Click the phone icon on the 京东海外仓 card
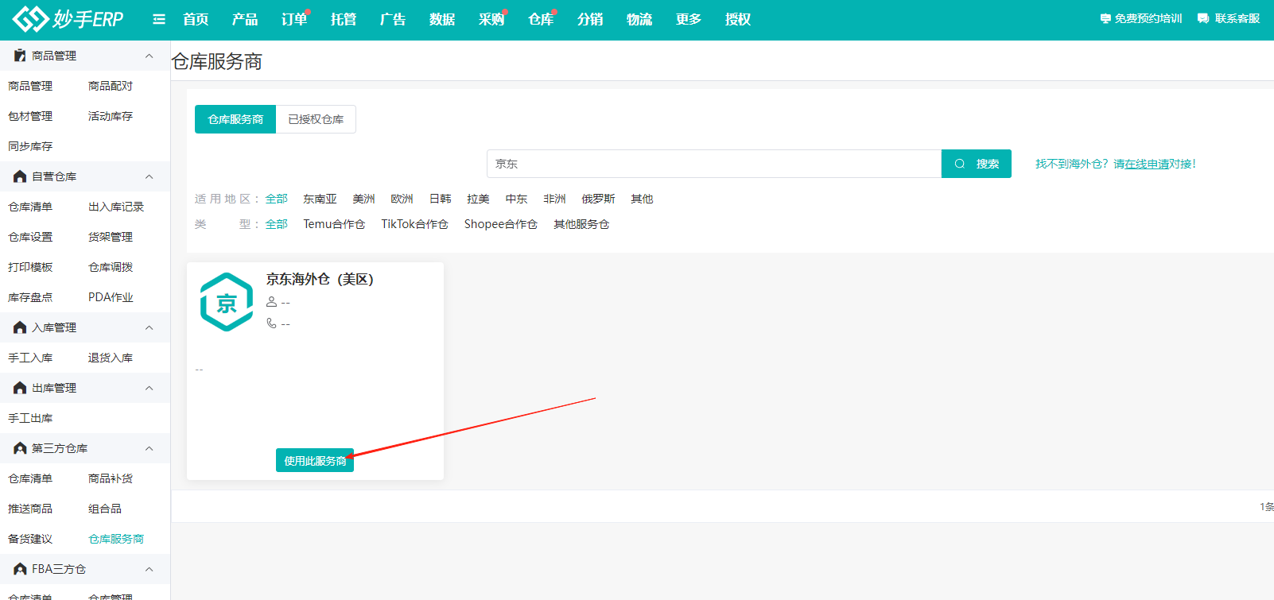This screenshot has width=1274, height=600. coord(271,323)
